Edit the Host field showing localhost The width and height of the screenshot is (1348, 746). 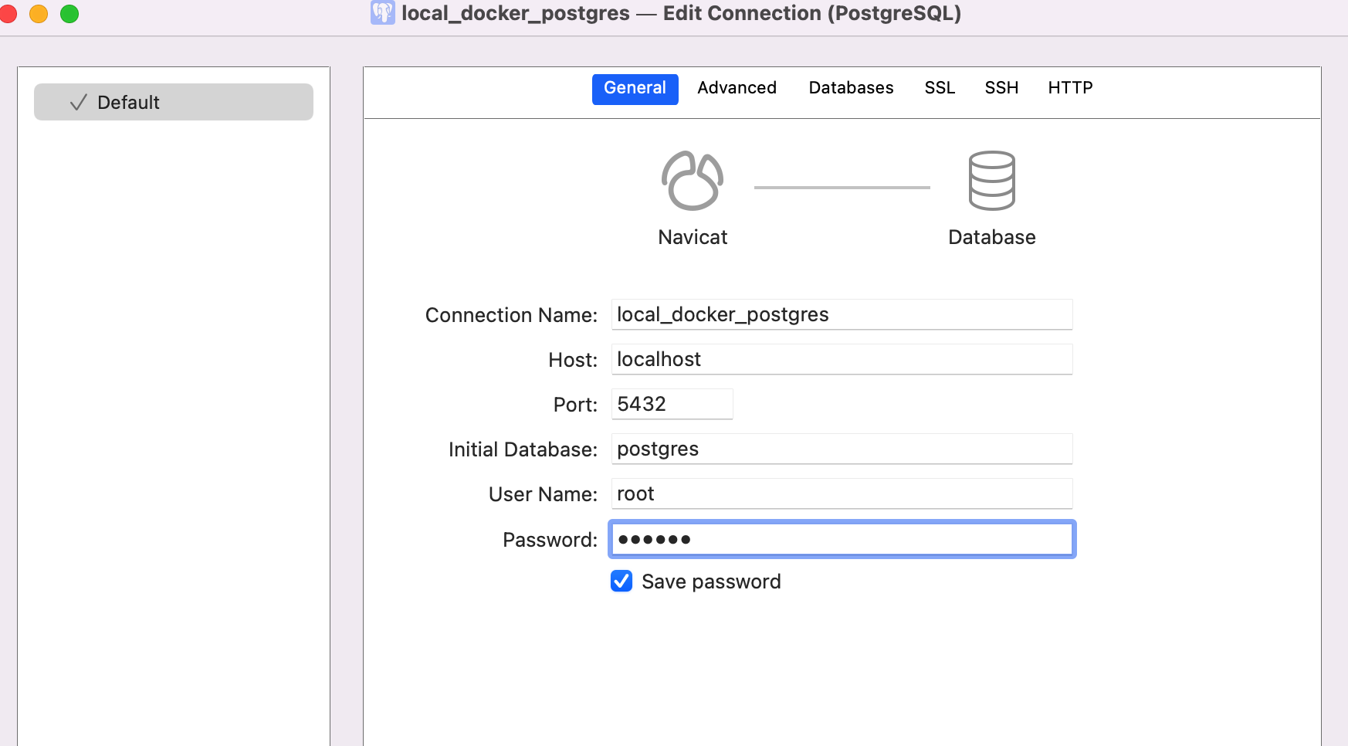click(841, 359)
